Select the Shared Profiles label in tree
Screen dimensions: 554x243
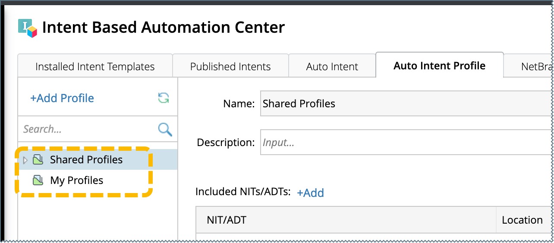point(86,160)
